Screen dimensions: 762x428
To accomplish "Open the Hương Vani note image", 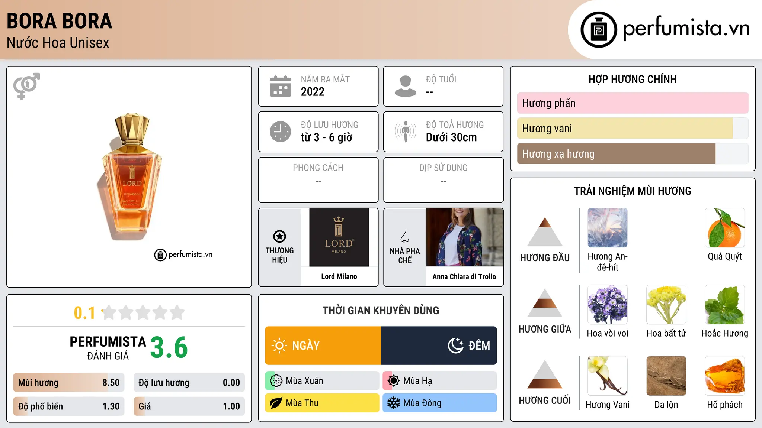I will tap(608, 376).
